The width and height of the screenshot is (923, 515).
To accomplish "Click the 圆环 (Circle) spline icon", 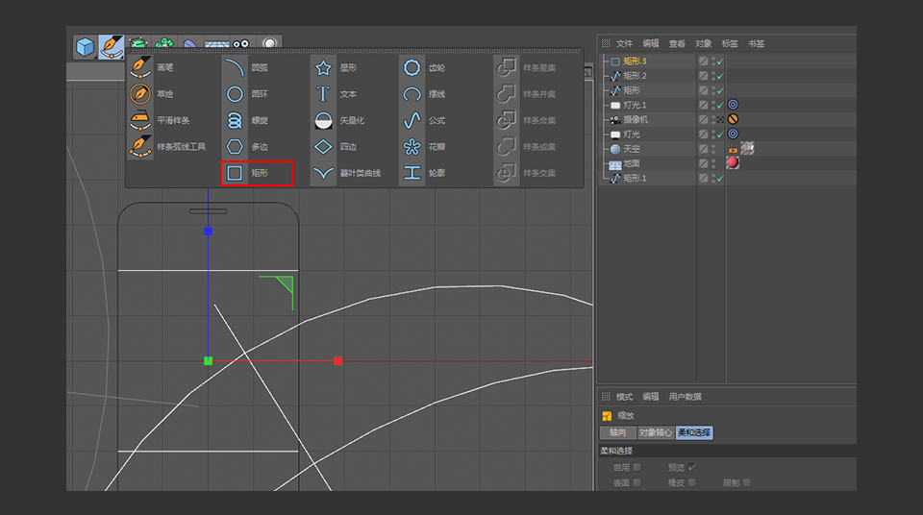I will [x=236, y=94].
